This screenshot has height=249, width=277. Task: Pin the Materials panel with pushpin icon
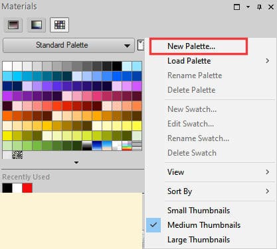259,7
